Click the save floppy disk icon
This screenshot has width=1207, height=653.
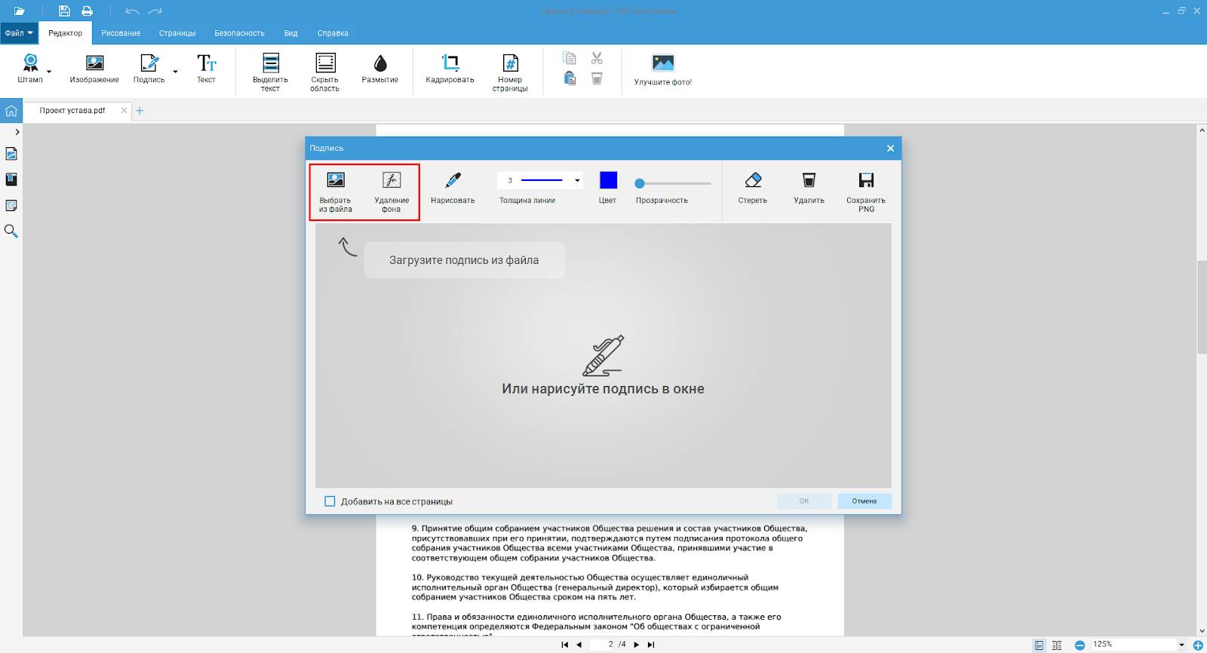pos(65,11)
